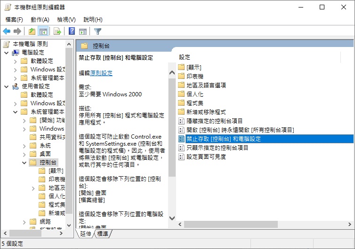
Task: Expand the 桌面 tree node
Action: coord(24,154)
